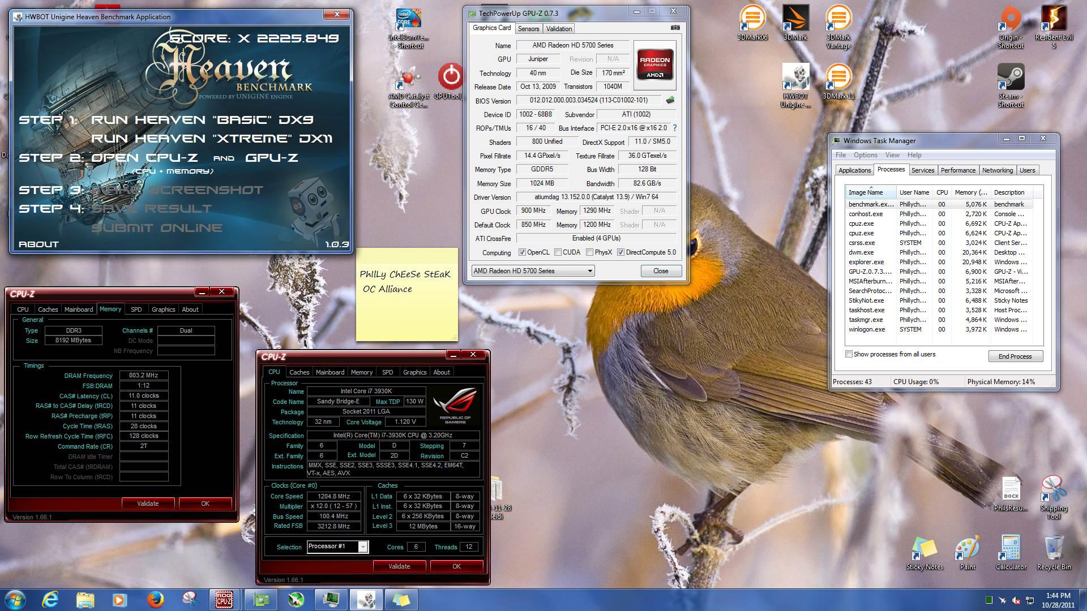This screenshot has height=611, width=1087.
Task: Select the explorer.exe process row
Action: pyautogui.click(x=939, y=262)
